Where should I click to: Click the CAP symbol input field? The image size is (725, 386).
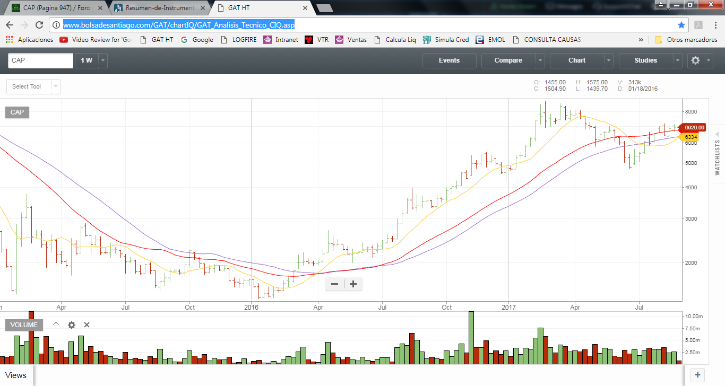(40, 60)
